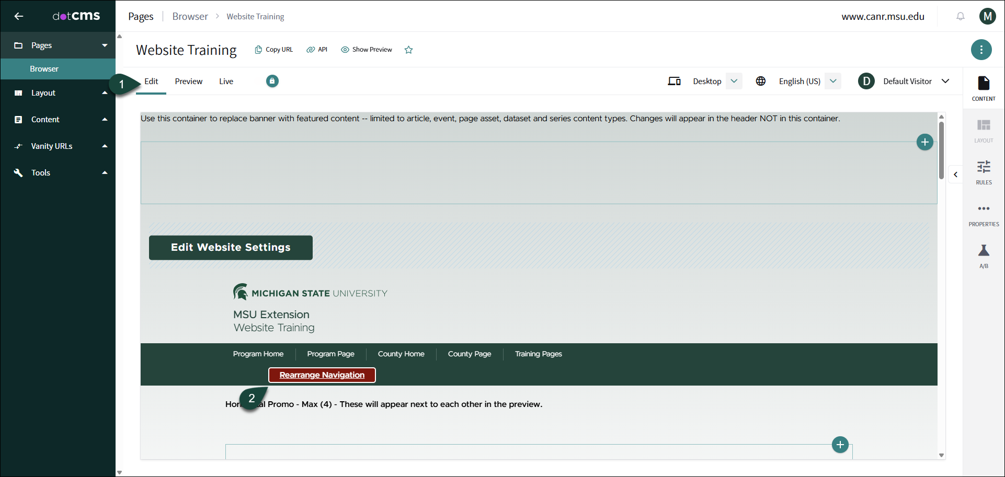
Task: Click the page content vertical scrollbar
Action: (x=941, y=150)
